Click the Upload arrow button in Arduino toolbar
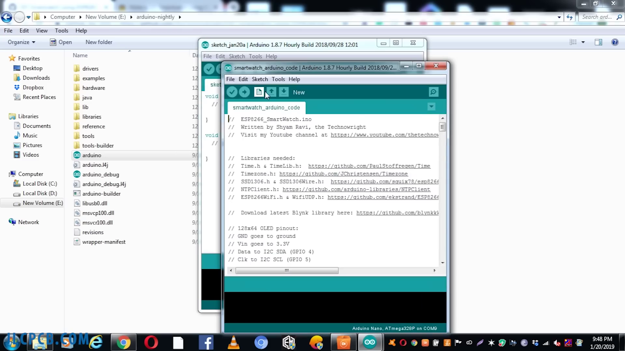 tap(244, 92)
